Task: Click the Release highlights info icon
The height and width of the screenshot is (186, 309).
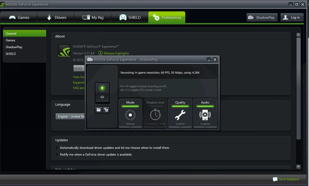Action: pos(101,53)
